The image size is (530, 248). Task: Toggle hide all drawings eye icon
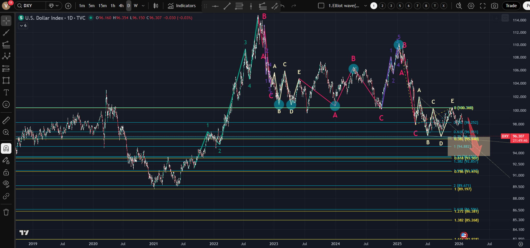coord(6,184)
